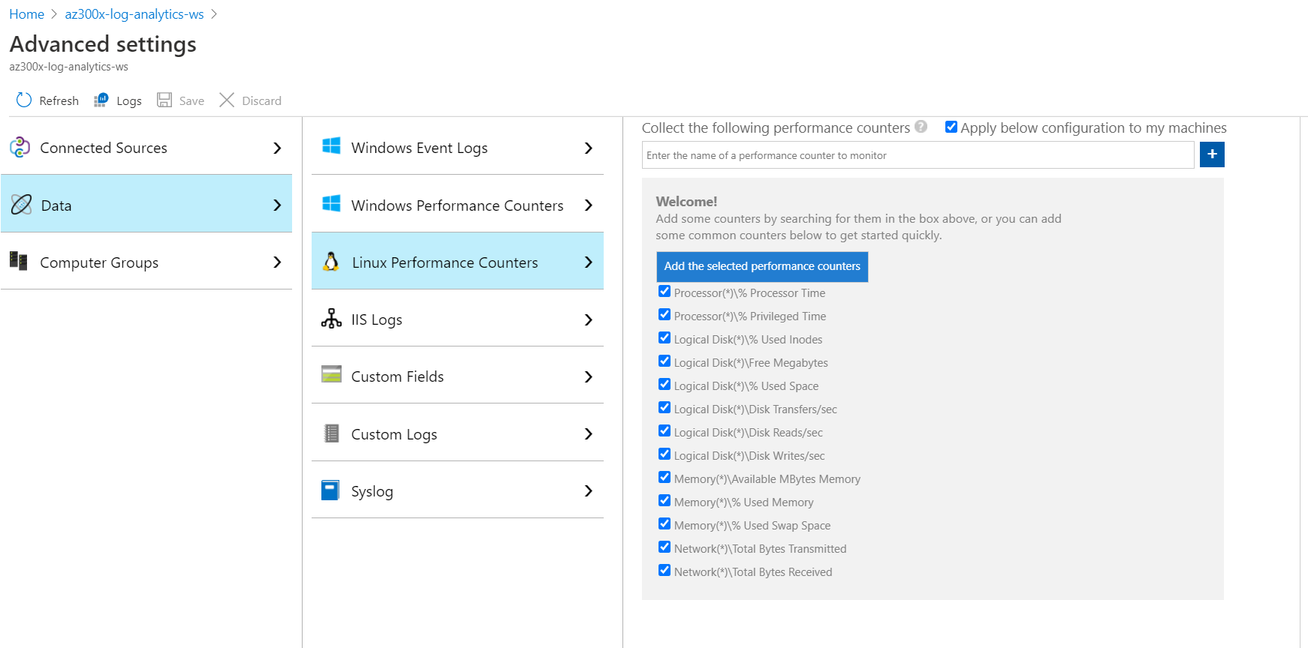Open Syslog settings

tap(457, 490)
